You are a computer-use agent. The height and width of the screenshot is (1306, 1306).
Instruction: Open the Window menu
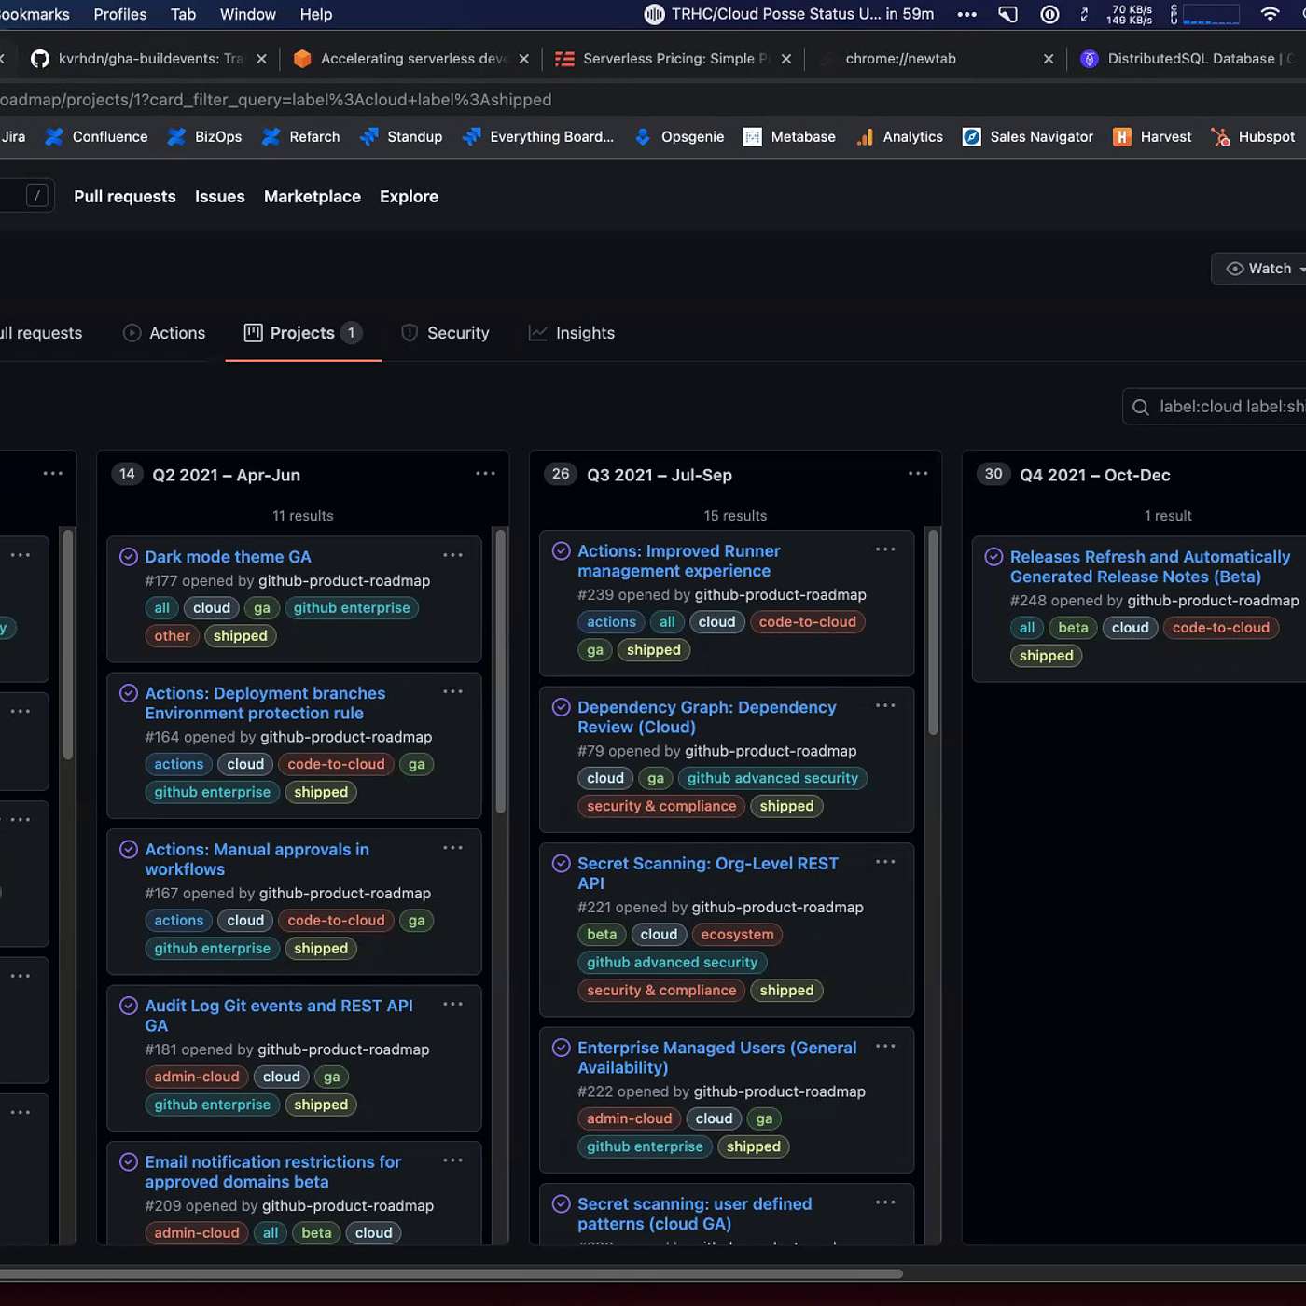[x=248, y=14]
